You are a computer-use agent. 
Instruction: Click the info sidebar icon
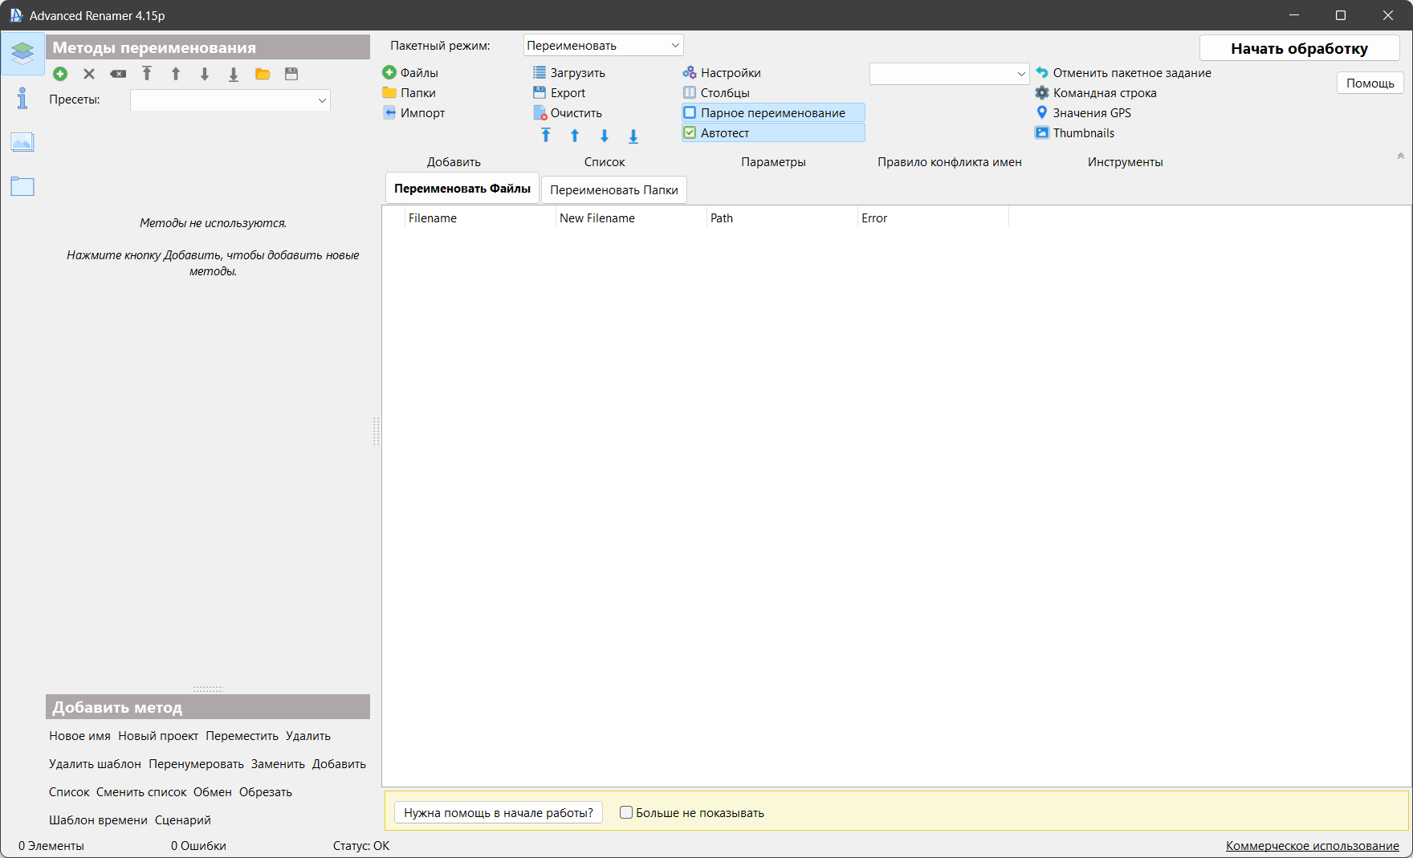pyautogui.click(x=22, y=99)
